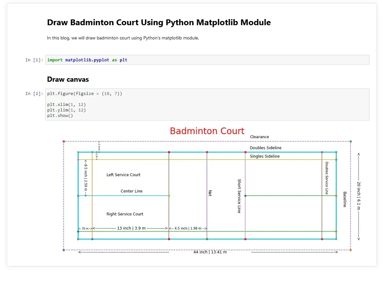Click the vertical 'Baseline' label
Screen dimensions: 384x282
point(345,199)
